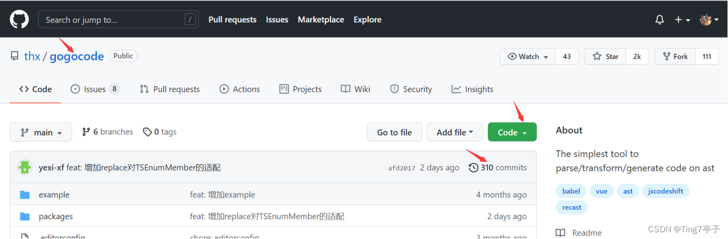
Task: Click the example folder icon
Action: [25, 195]
